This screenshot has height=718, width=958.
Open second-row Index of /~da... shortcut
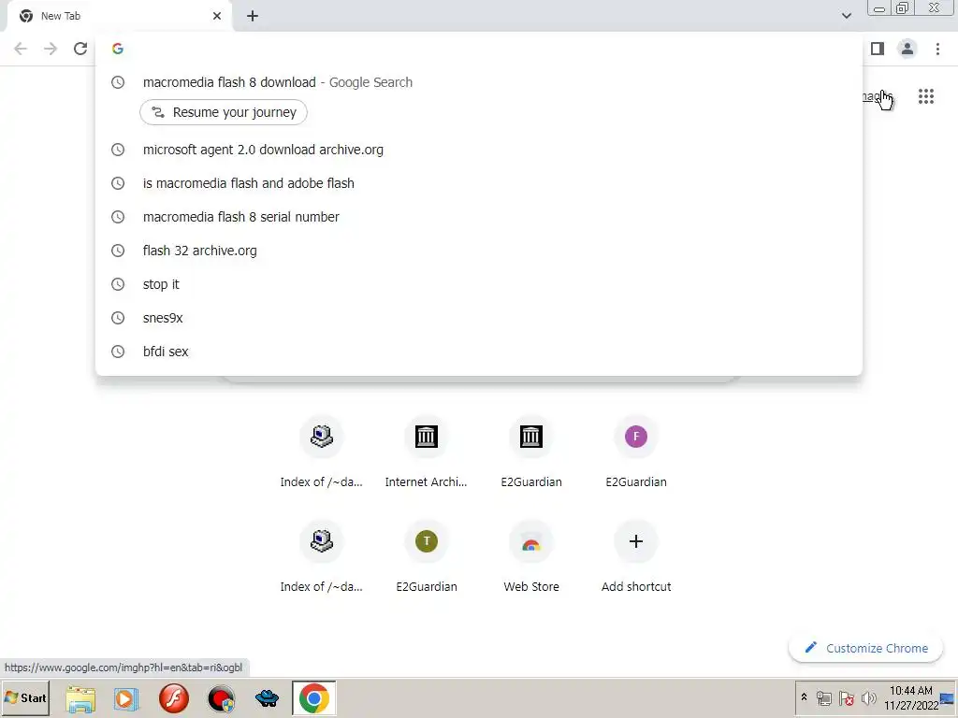click(322, 557)
